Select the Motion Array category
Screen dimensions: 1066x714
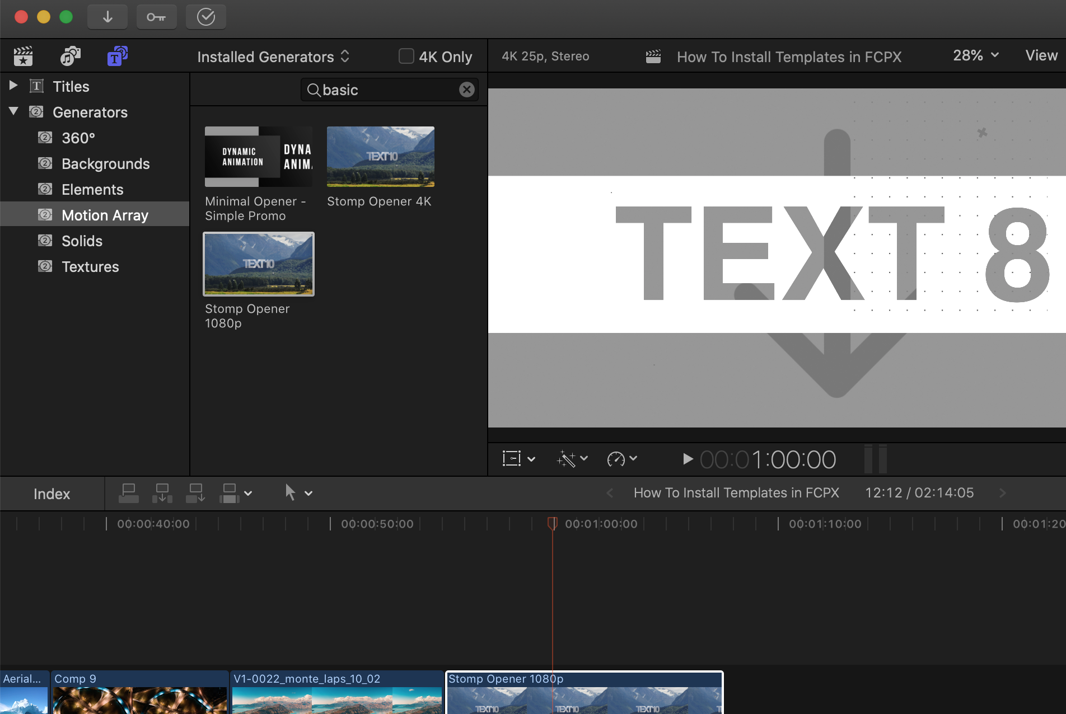105,215
